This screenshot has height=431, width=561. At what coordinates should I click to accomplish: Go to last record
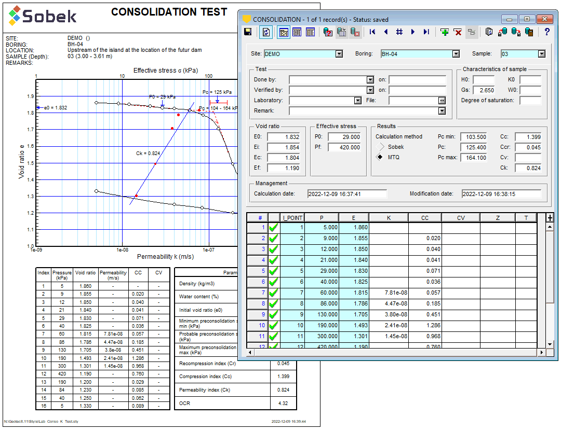[x=426, y=32]
